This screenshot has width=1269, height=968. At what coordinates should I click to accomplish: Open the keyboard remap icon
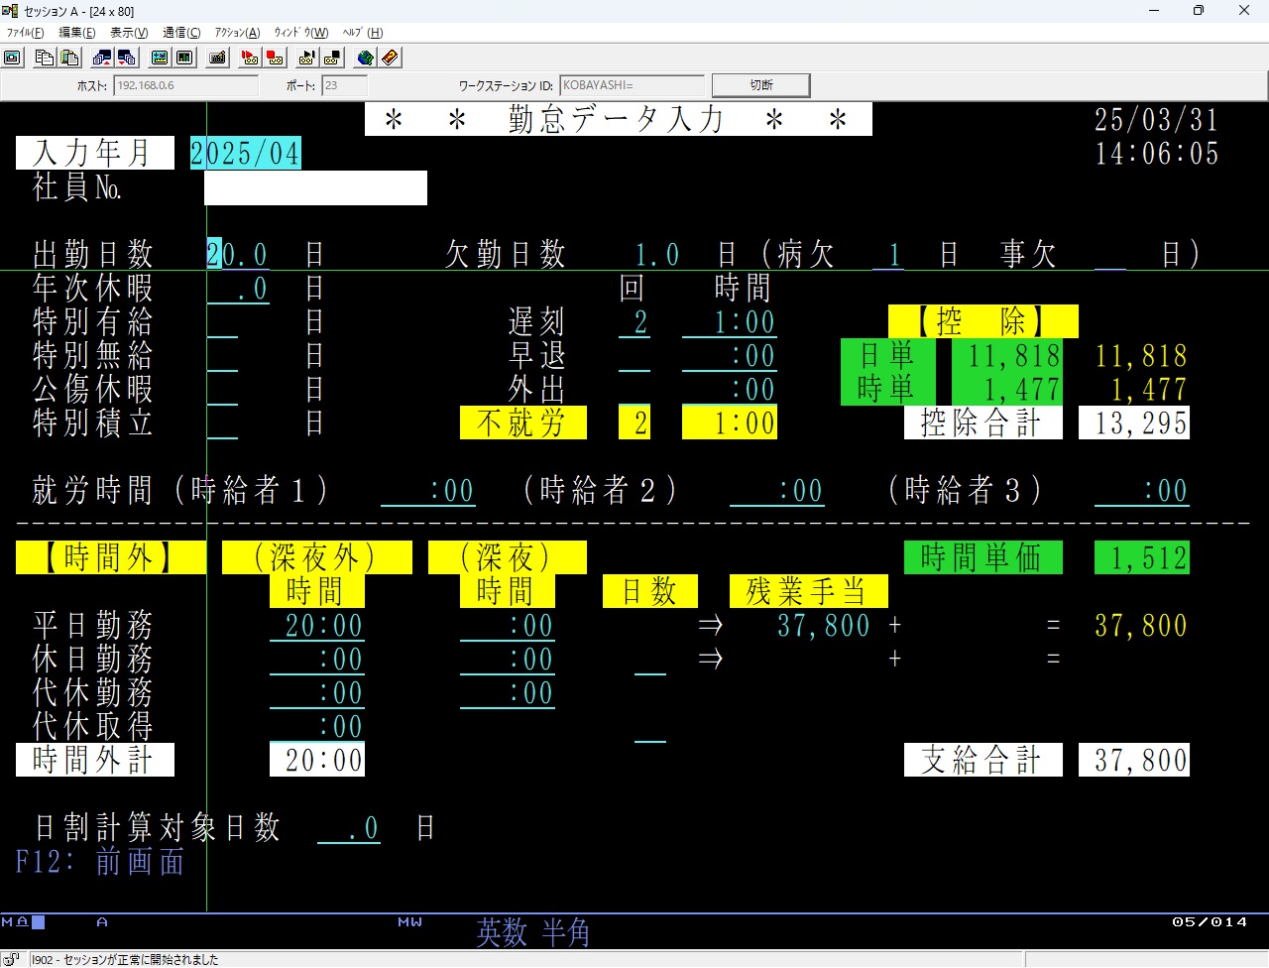click(218, 58)
